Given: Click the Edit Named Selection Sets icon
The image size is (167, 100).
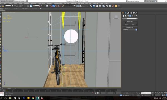Looking at the screenshot, I should pos(63,6).
